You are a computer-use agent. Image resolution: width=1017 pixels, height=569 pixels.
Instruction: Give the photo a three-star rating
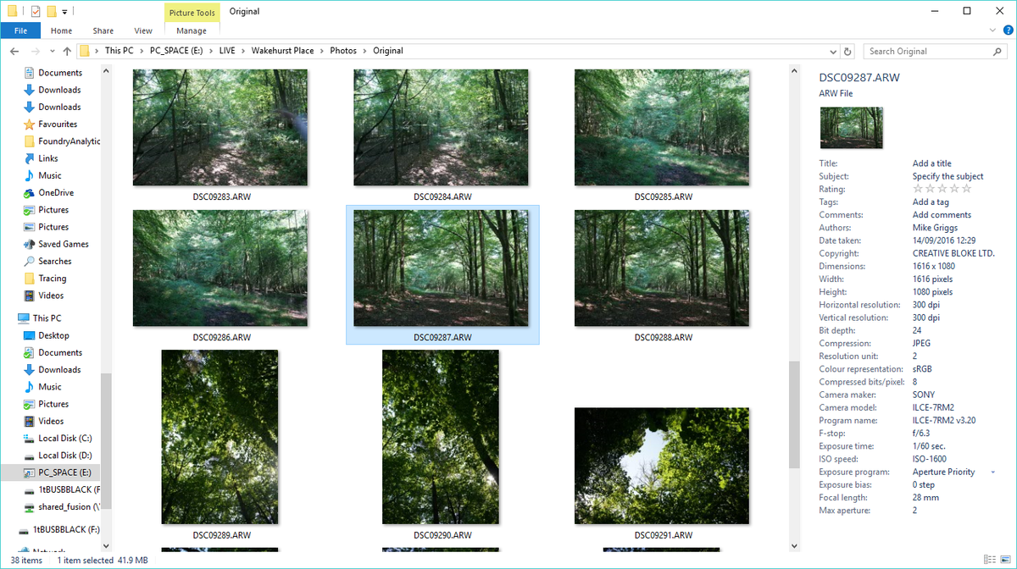point(942,189)
